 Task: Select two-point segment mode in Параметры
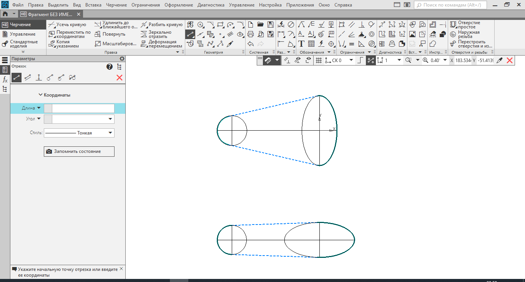coord(17,77)
